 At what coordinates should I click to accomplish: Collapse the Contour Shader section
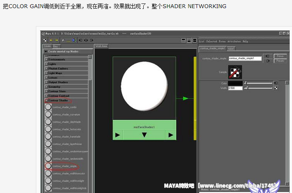click(47, 100)
